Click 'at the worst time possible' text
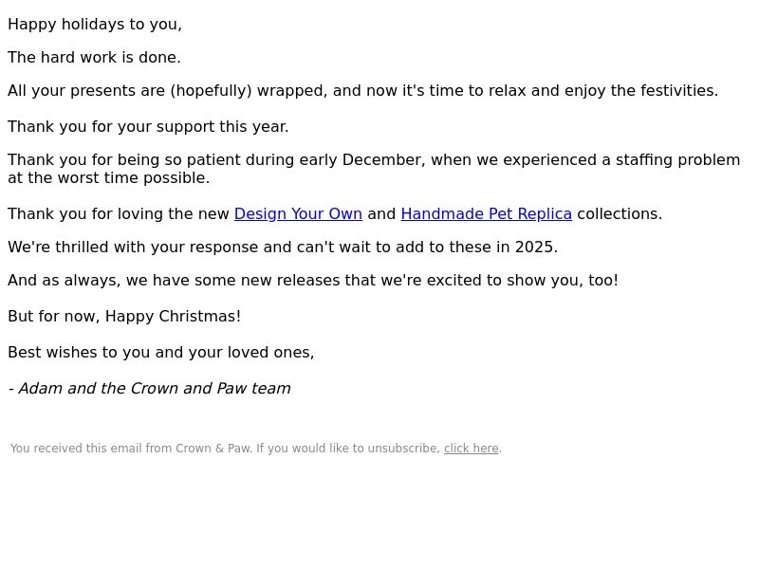The width and height of the screenshot is (759, 569). [x=109, y=178]
